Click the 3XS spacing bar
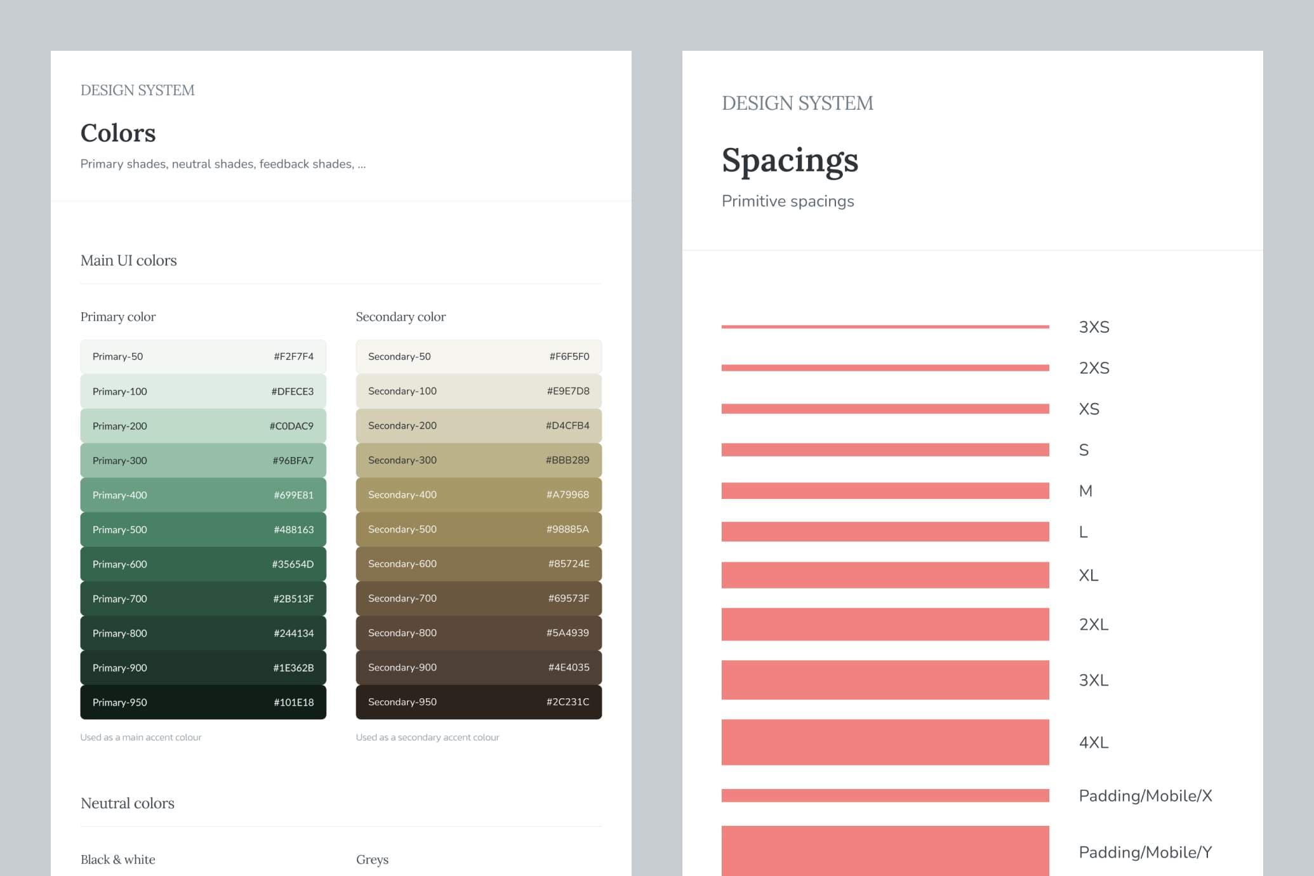 [884, 326]
